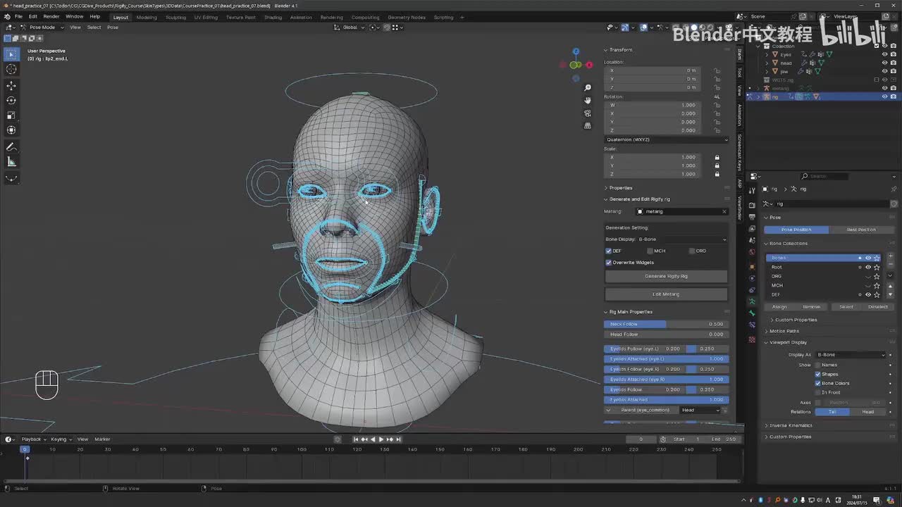Screen dimensions: 902x507
Task: Click Generate Rigify Rig button
Action: (x=666, y=276)
